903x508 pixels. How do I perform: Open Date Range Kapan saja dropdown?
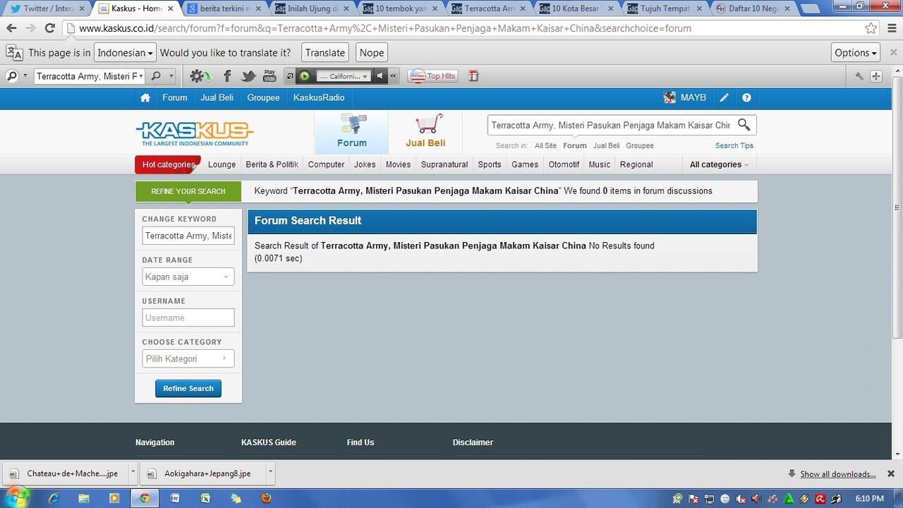point(188,277)
